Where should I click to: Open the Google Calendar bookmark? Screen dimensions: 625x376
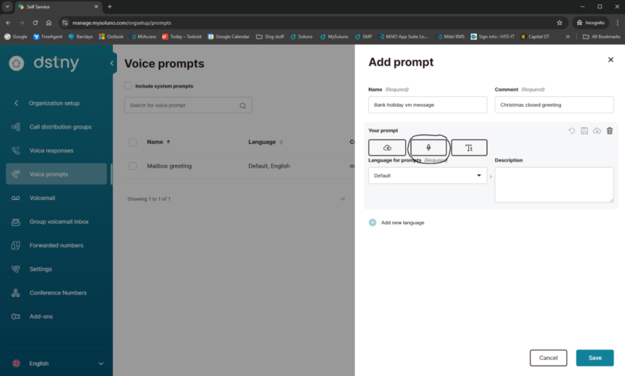tap(228, 36)
